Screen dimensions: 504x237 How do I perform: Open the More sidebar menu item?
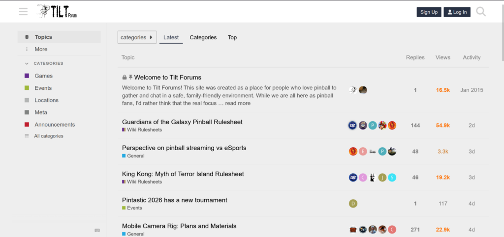pyautogui.click(x=59, y=50)
